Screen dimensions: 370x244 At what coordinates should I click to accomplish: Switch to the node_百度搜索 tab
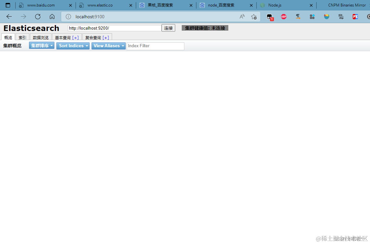point(221,5)
